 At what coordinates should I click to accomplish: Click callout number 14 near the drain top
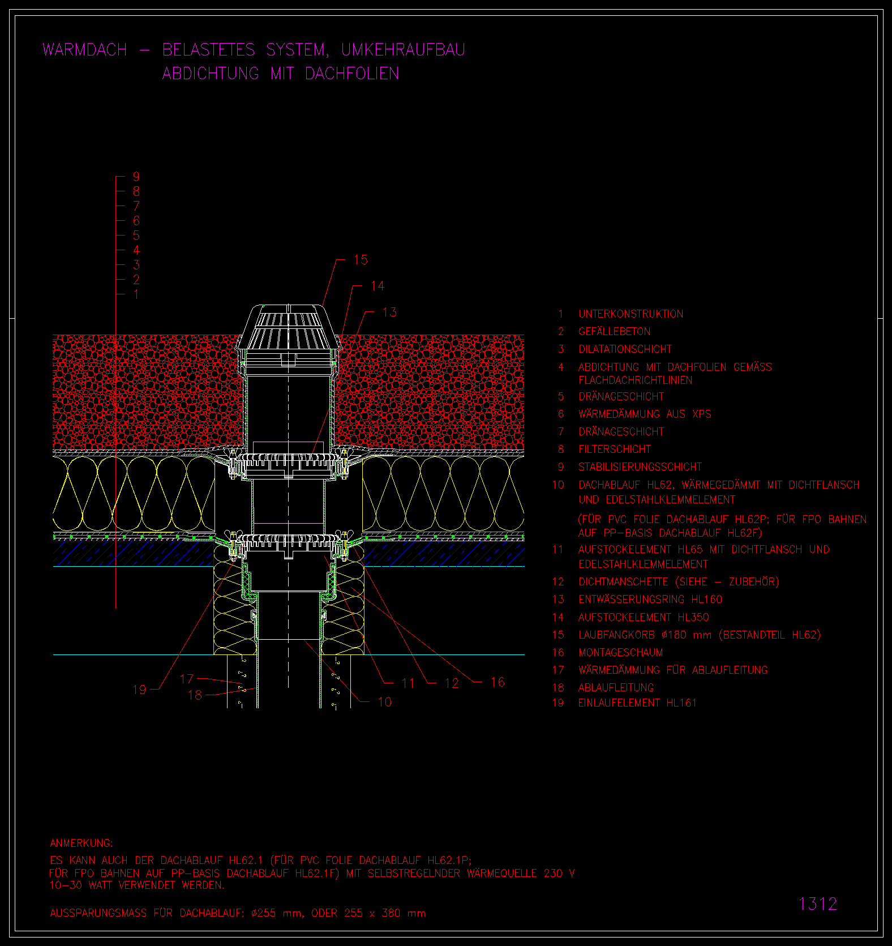click(x=378, y=286)
